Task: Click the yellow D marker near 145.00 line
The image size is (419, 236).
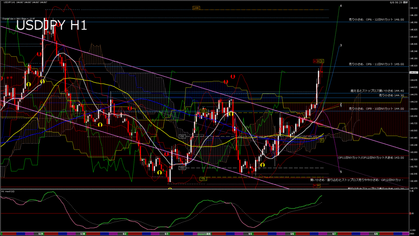Action: click(322, 61)
